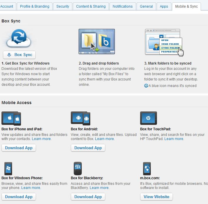Screen dimensions: 208x204
Task: Click the drag and drop folders illustration
Action: coord(97,42)
